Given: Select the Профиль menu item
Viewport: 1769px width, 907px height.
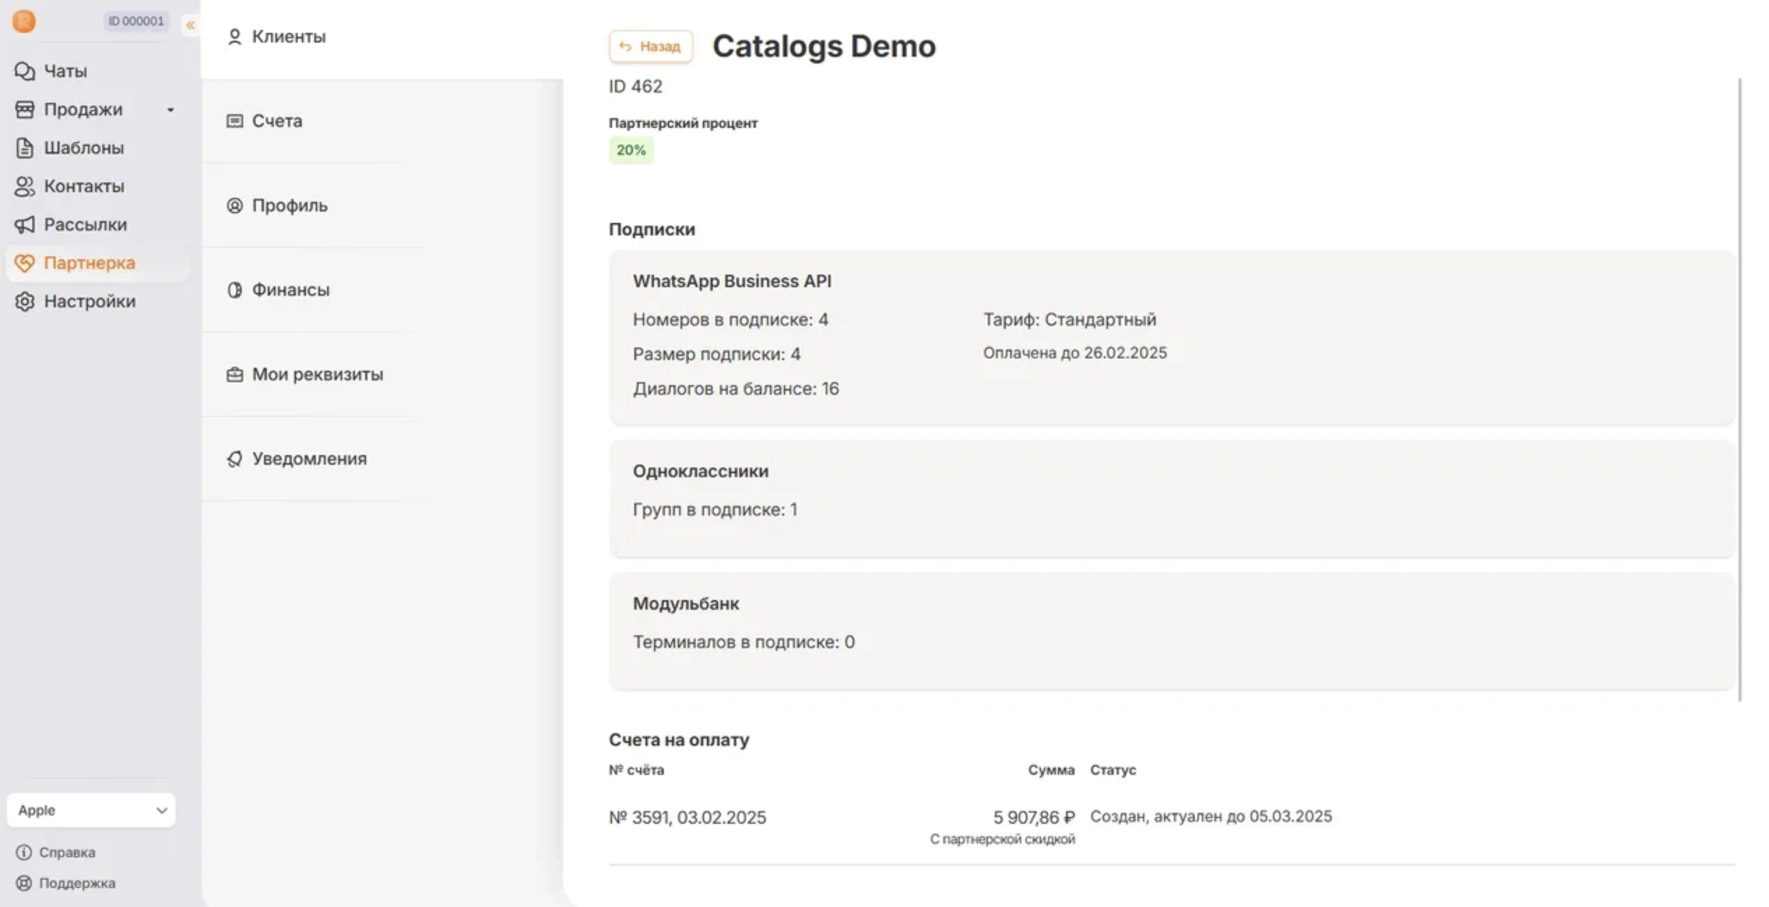Looking at the screenshot, I should [289, 205].
